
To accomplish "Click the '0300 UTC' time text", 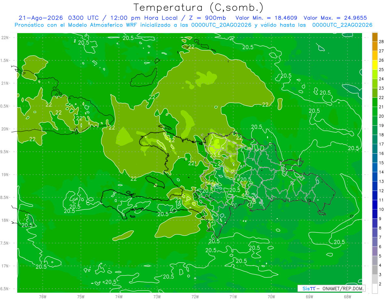I will (84, 18).
